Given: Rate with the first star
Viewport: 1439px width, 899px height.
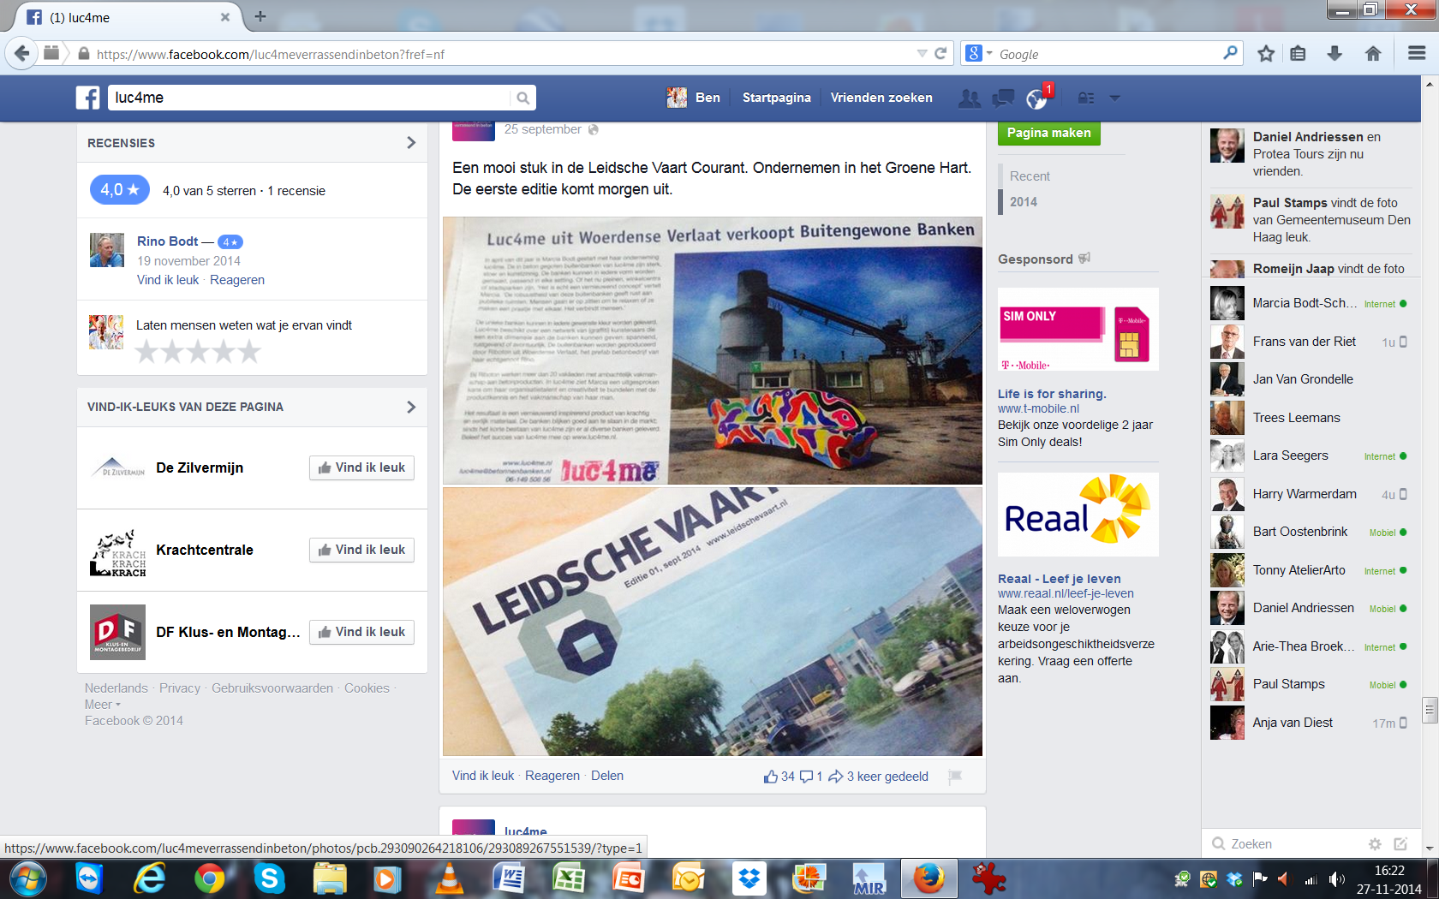Looking at the screenshot, I should click(147, 352).
